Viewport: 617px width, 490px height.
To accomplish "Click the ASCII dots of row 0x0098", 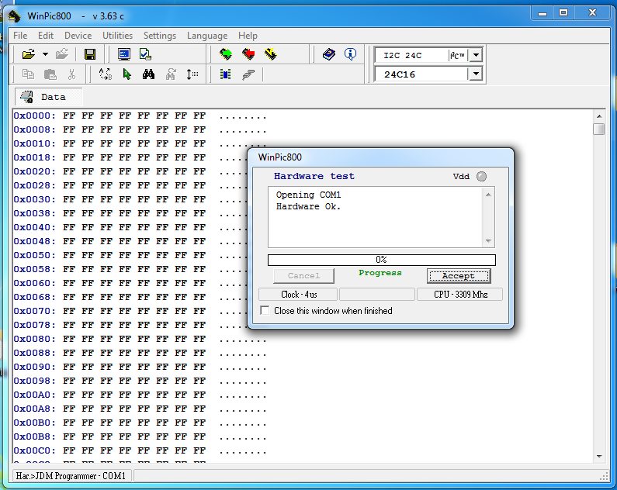I will [x=243, y=382].
